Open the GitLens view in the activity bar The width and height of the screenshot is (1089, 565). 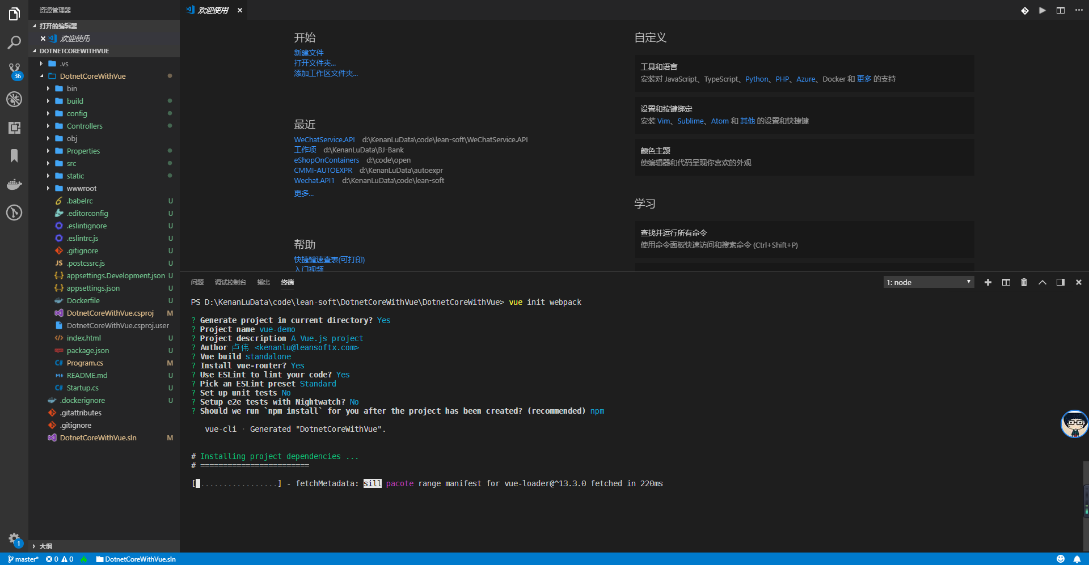tap(14, 213)
